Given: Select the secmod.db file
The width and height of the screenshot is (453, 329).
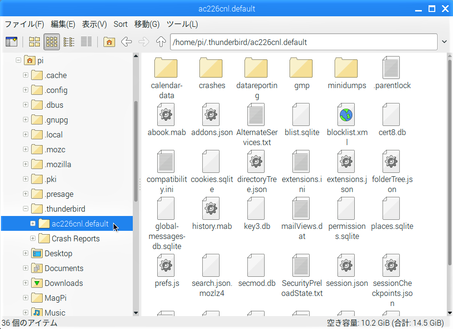Looking at the screenshot, I should pos(257,271).
